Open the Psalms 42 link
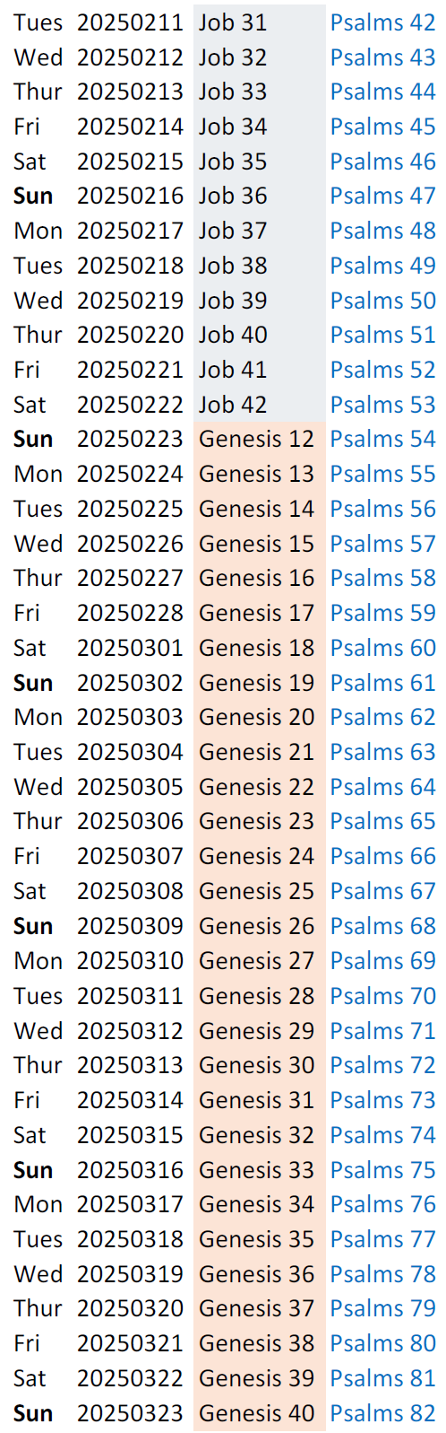 (x=382, y=22)
